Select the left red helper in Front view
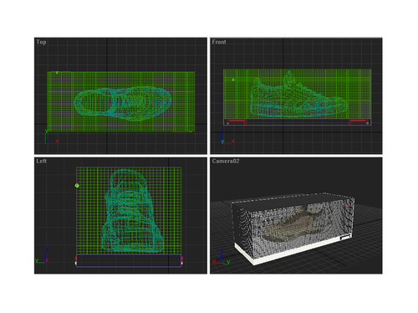Image resolution: width=418 pixels, height=313 pixels. (x=237, y=122)
